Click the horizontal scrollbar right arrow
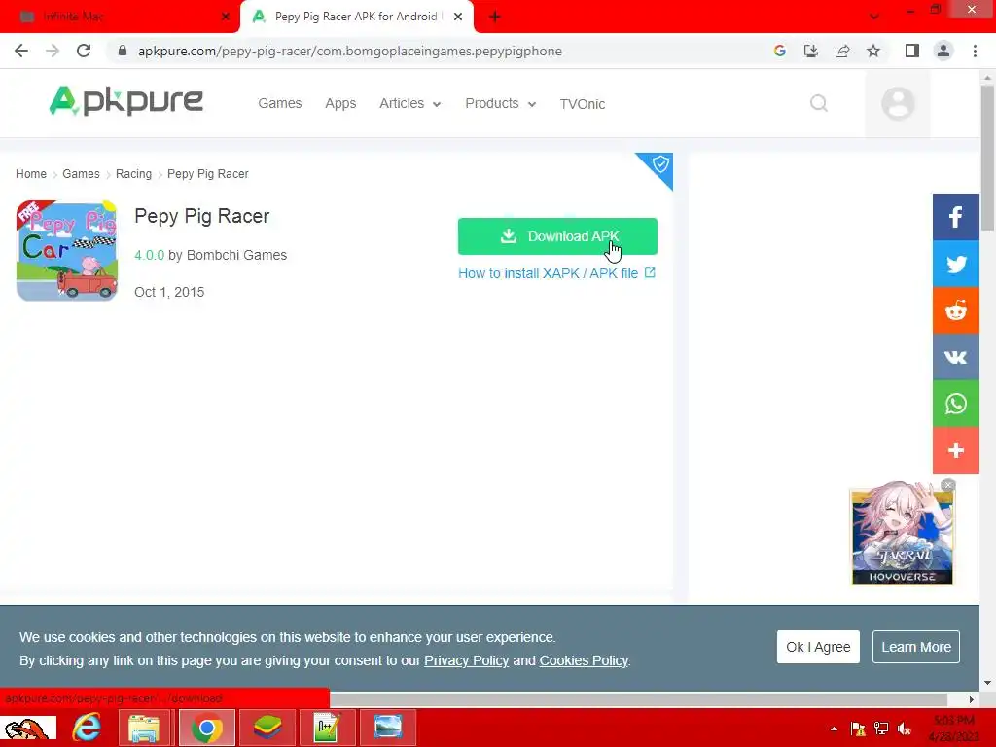The width and height of the screenshot is (996, 747). [972, 699]
